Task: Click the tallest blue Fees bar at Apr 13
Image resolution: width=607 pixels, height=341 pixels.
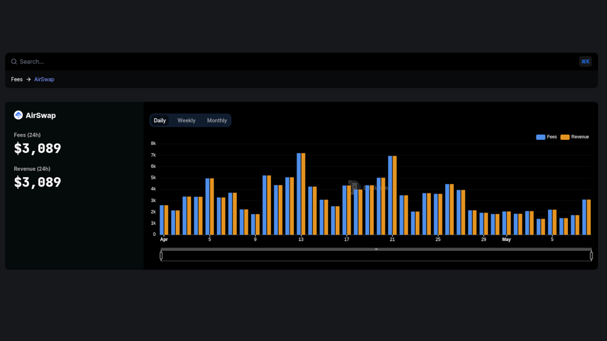Action: pos(299,194)
